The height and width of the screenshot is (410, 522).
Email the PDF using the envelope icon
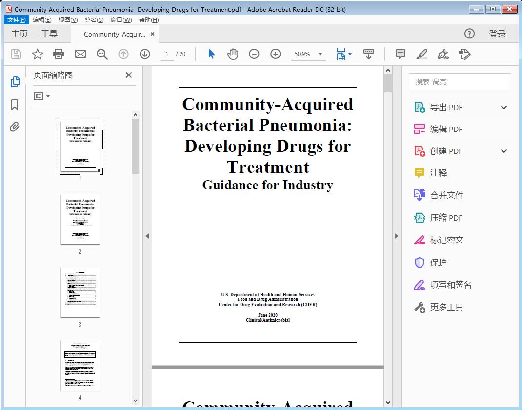80,54
